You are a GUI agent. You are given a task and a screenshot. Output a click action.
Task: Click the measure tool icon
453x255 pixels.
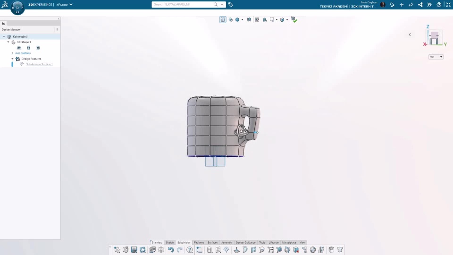click(x=265, y=20)
